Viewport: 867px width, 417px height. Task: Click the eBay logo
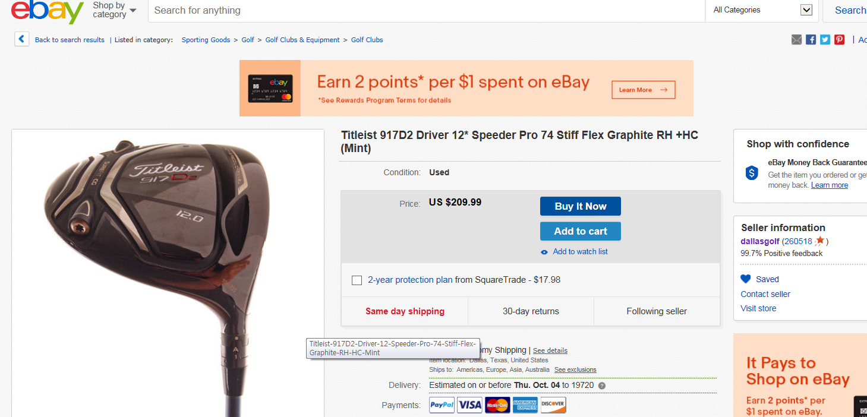(x=48, y=11)
